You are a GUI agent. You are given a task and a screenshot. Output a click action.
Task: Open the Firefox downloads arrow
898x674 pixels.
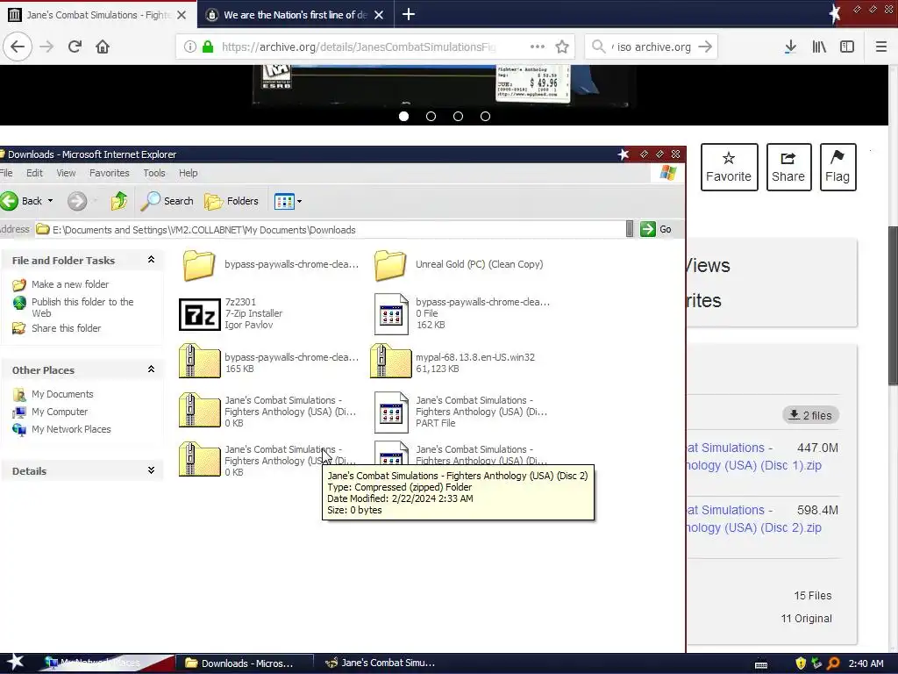[x=790, y=47]
